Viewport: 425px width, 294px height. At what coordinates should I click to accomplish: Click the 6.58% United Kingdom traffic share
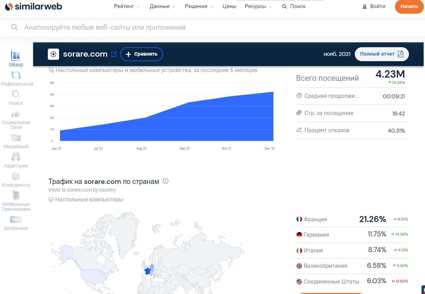click(376, 265)
